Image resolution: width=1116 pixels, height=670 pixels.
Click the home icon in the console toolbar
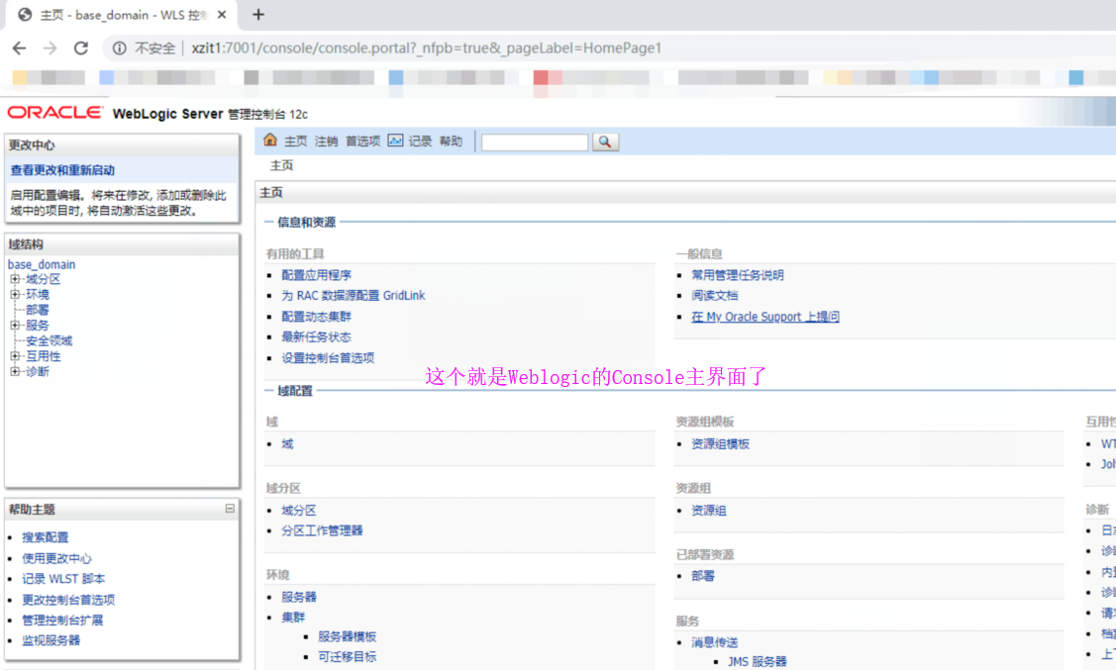pyautogui.click(x=268, y=141)
